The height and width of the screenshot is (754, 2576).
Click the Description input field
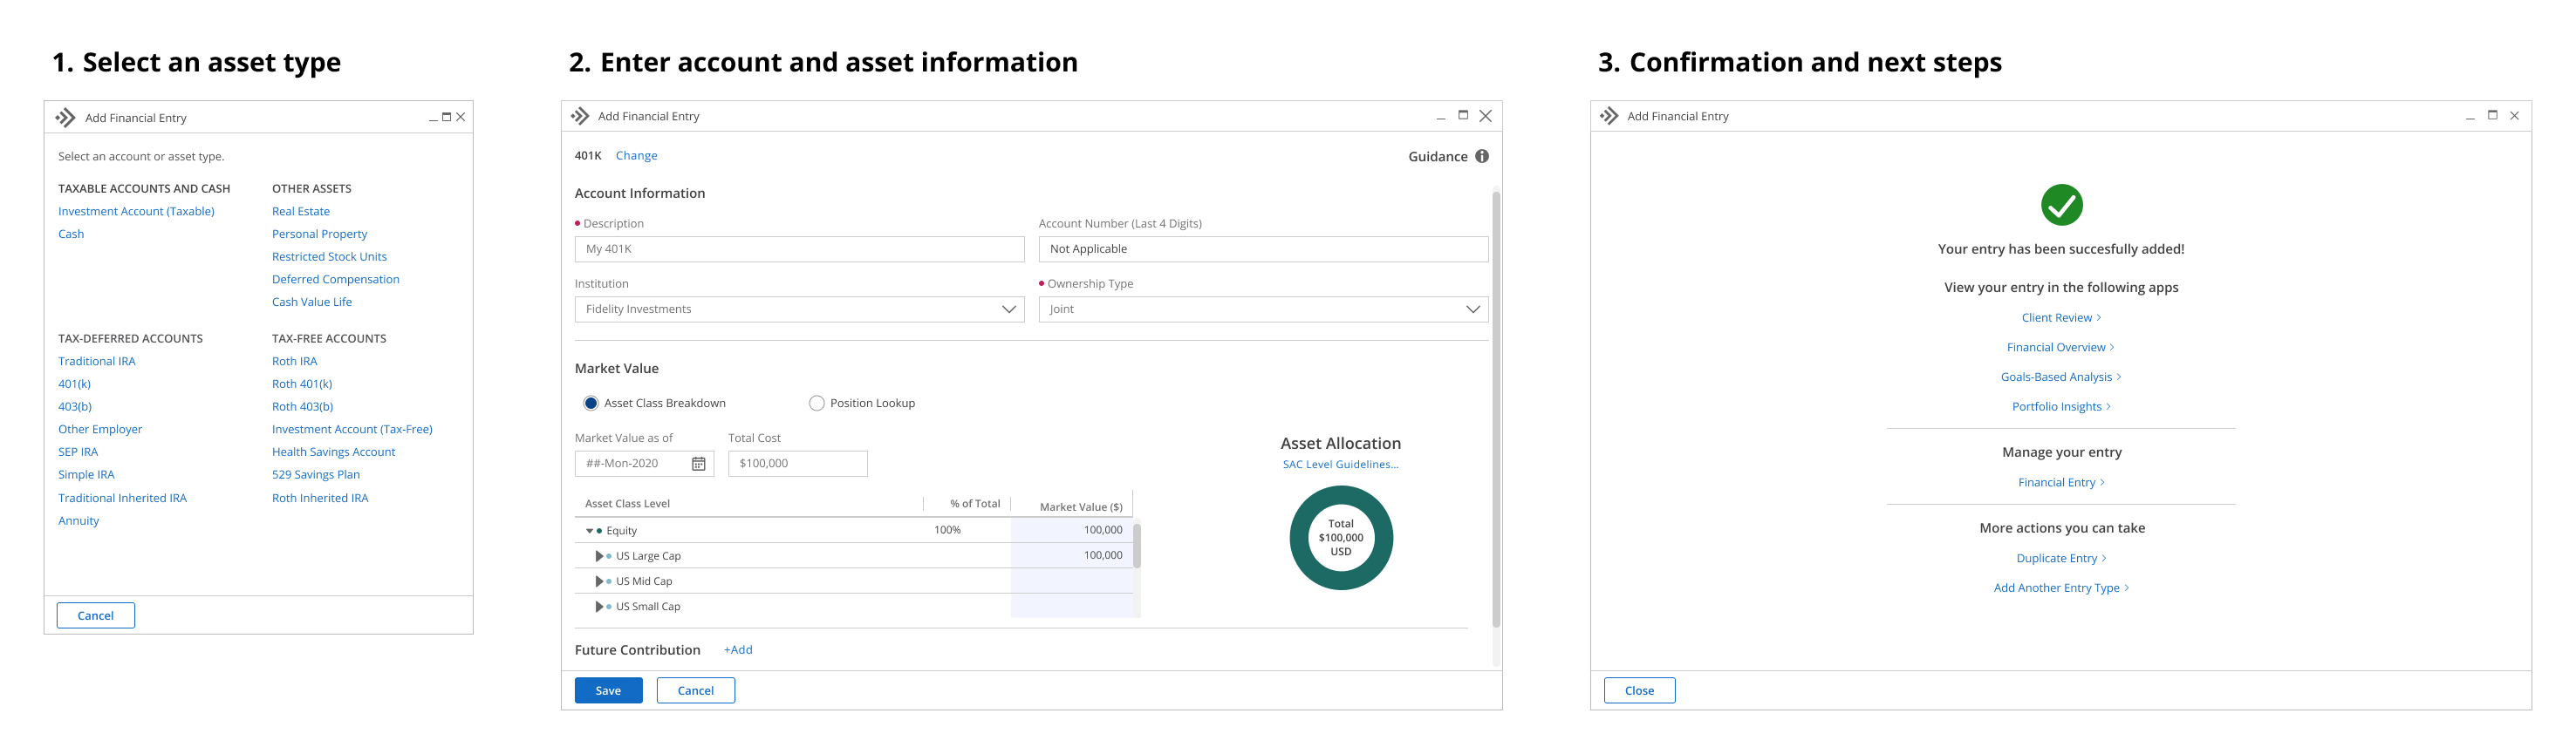799,249
